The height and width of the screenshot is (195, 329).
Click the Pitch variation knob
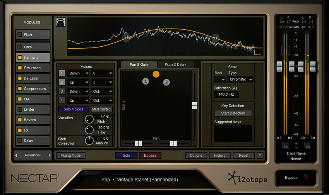(x=89, y=119)
